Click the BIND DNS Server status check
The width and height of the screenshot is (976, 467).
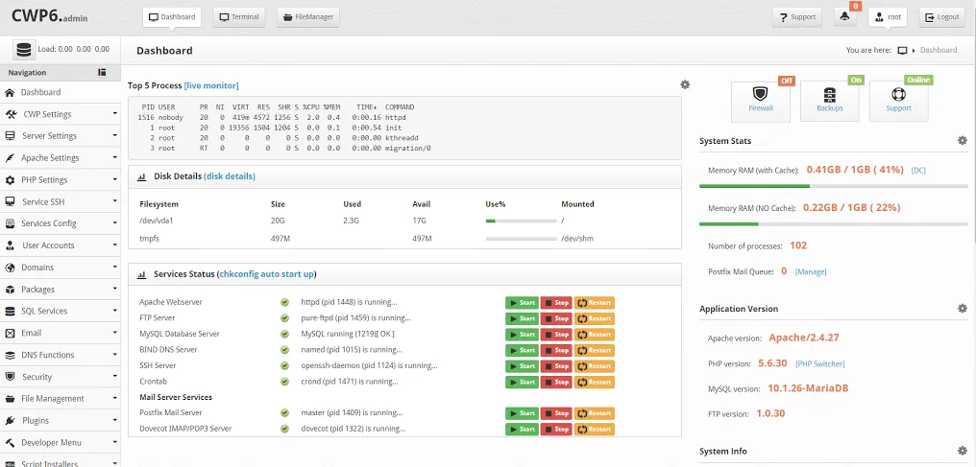[x=284, y=350]
